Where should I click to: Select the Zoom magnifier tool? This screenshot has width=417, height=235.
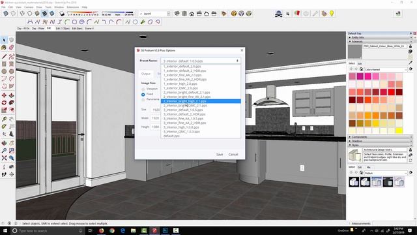(4, 151)
